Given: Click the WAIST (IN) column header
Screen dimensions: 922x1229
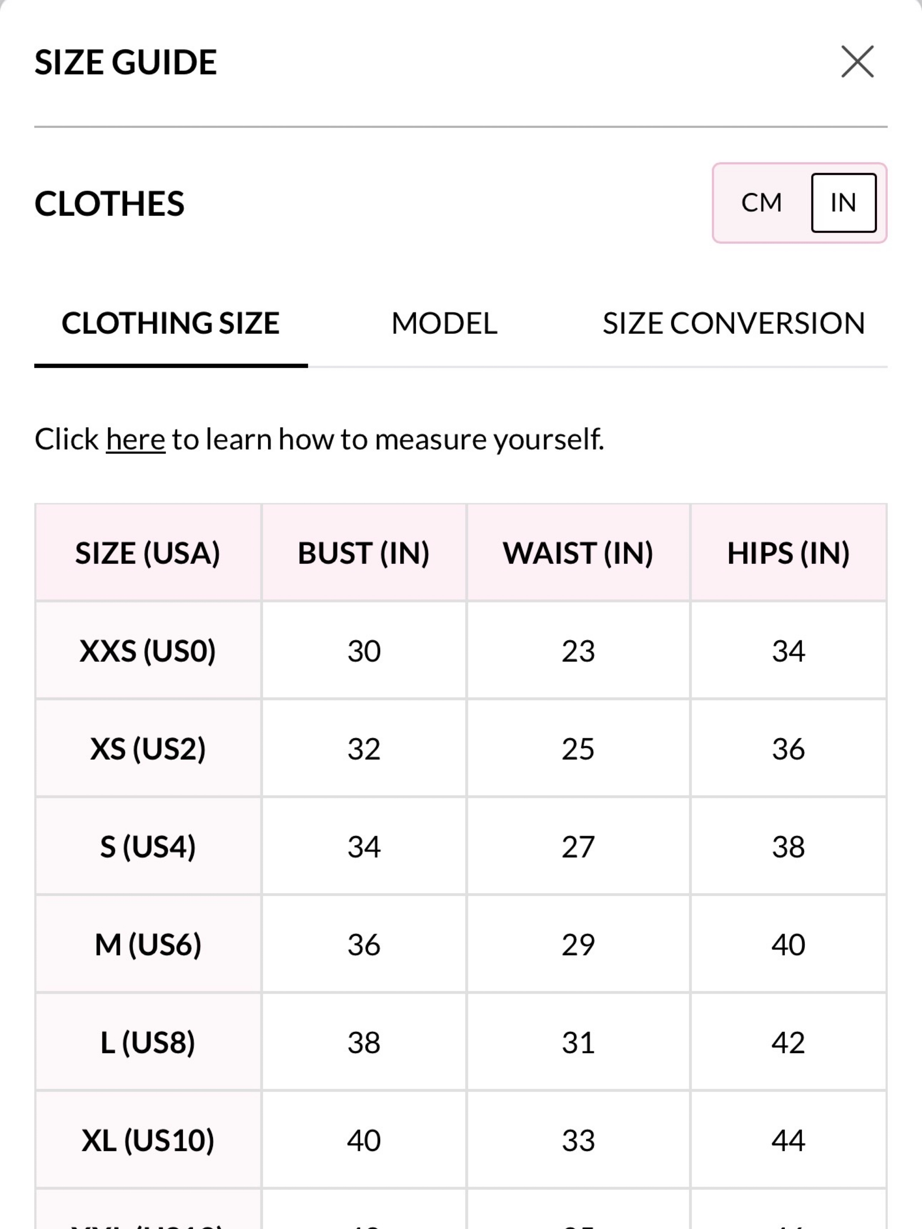Looking at the screenshot, I should coord(578,553).
